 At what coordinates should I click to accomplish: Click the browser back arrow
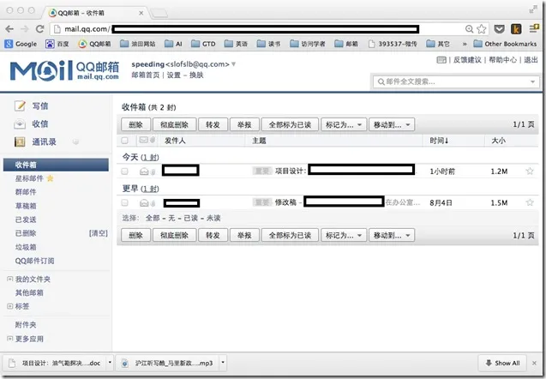pyautogui.click(x=9, y=29)
